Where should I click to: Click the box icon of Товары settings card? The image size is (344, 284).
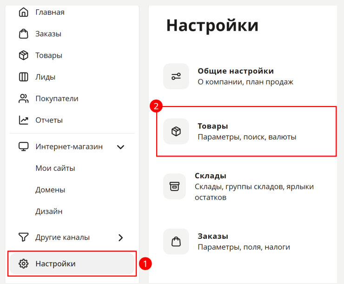(x=176, y=131)
